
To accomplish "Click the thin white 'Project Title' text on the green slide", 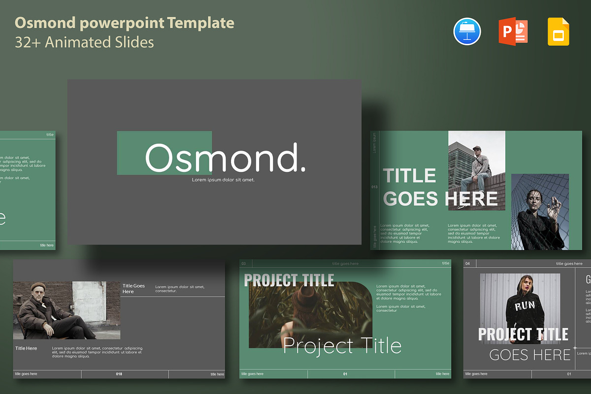I will pyautogui.click(x=342, y=346).
